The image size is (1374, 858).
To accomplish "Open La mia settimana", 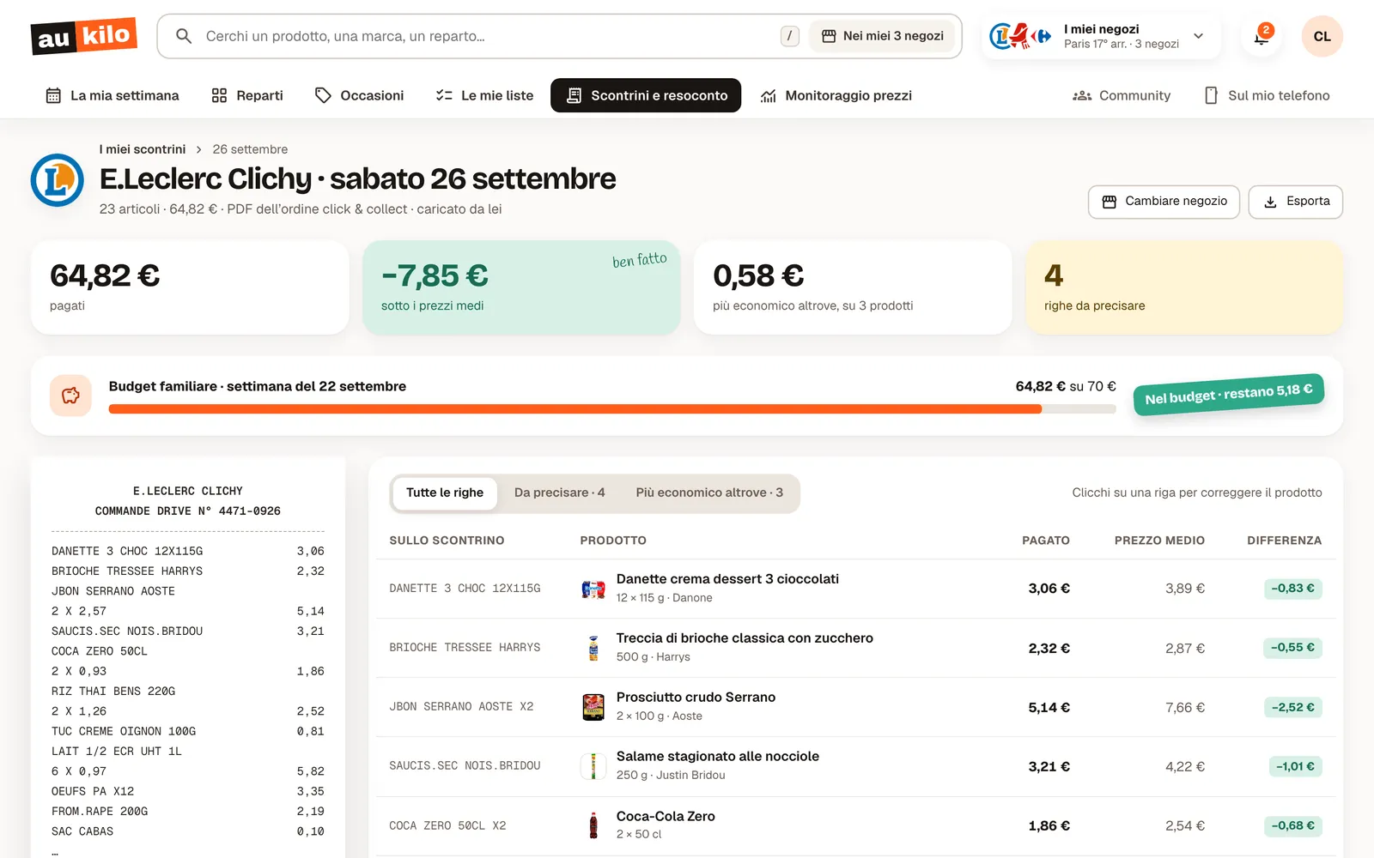I will (112, 95).
